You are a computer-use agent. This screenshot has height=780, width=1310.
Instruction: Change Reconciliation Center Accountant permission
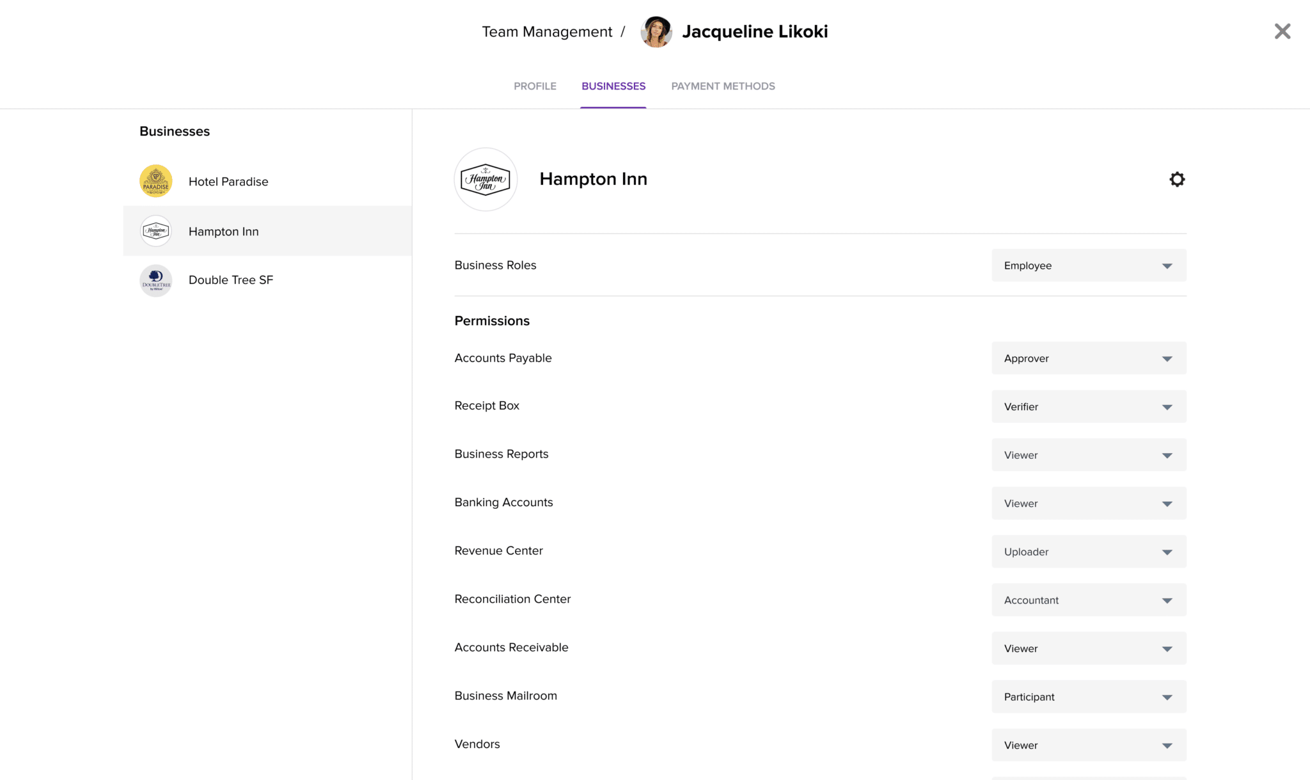(1089, 600)
